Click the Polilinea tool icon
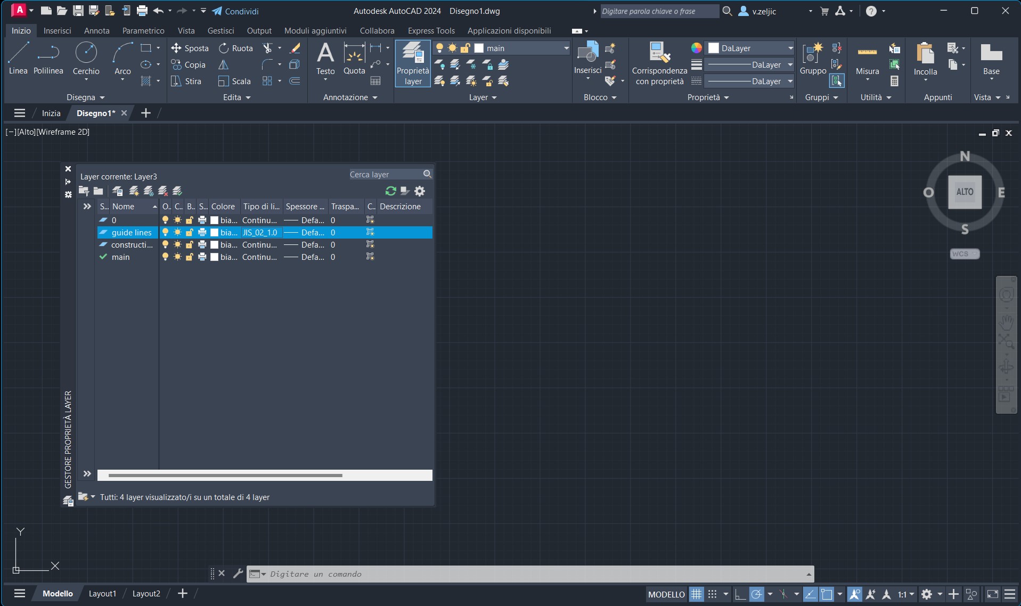This screenshot has width=1021, height=606. [48, 53]
